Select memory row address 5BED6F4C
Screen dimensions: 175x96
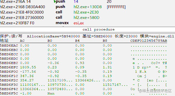click(x=9, y=89)
